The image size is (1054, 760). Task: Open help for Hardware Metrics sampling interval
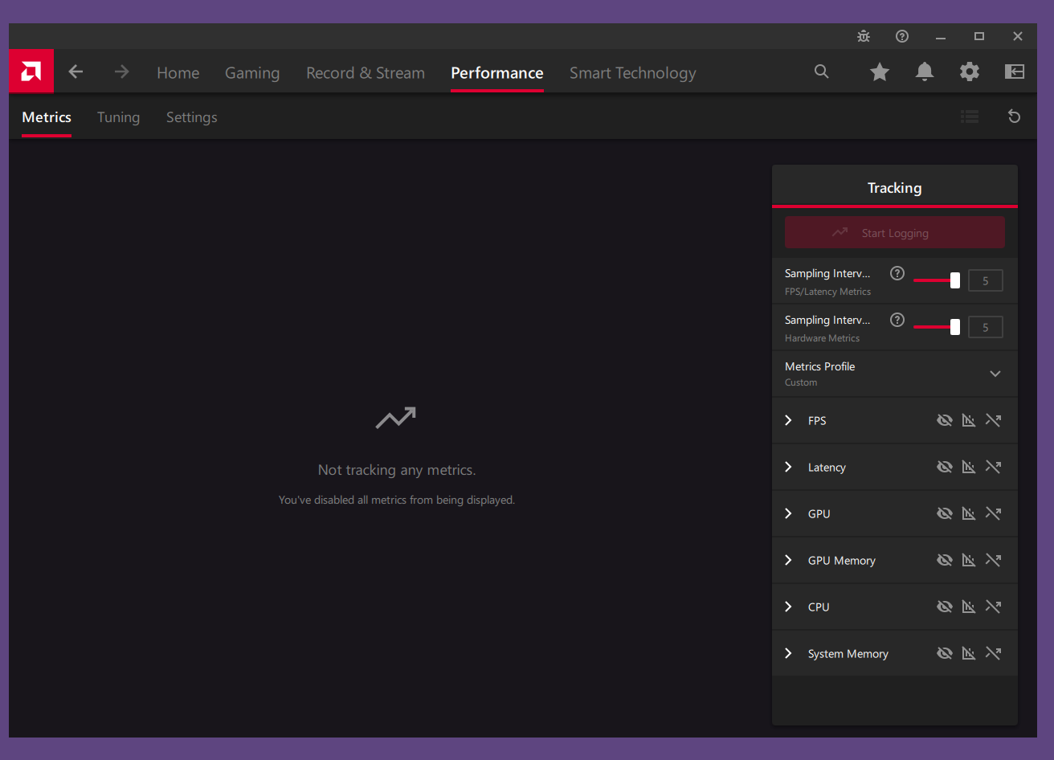[x=897, y=320]
